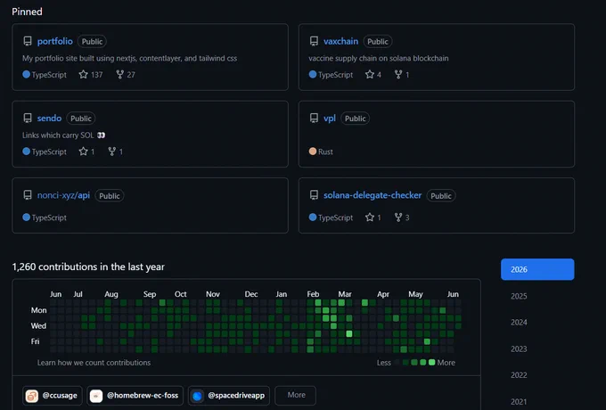Screen dimensions: 606x410
Task: Switch to the 2025 contribution year
Action: tap(519, 296)
